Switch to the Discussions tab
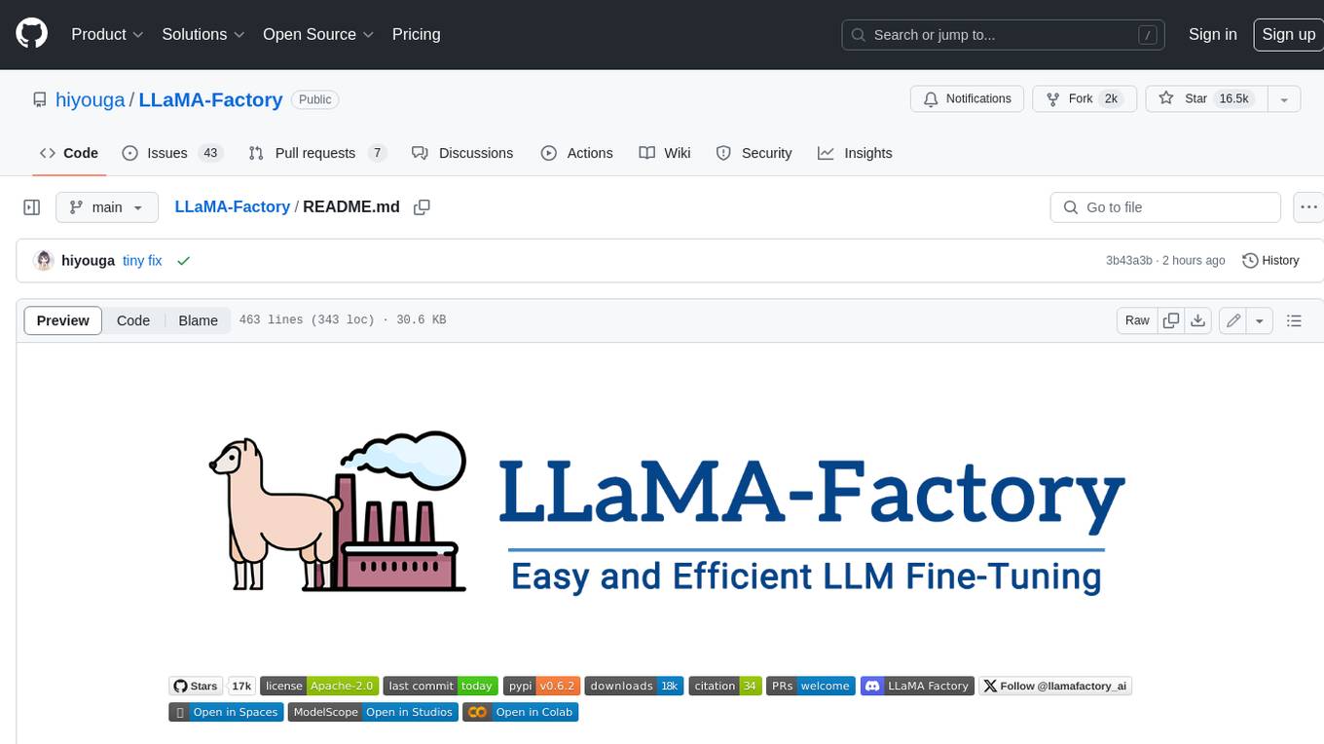This screenshot has width=1324, height=744. click(462, 153)
